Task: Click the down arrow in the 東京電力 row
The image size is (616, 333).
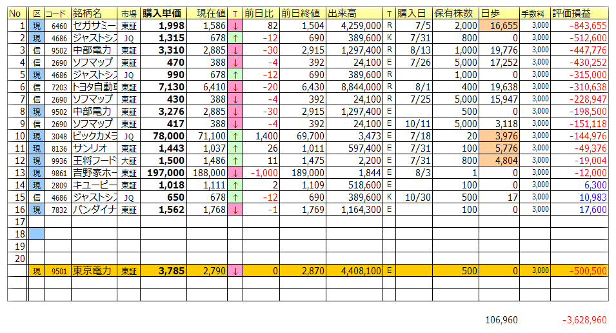Action: pos(235,271)
